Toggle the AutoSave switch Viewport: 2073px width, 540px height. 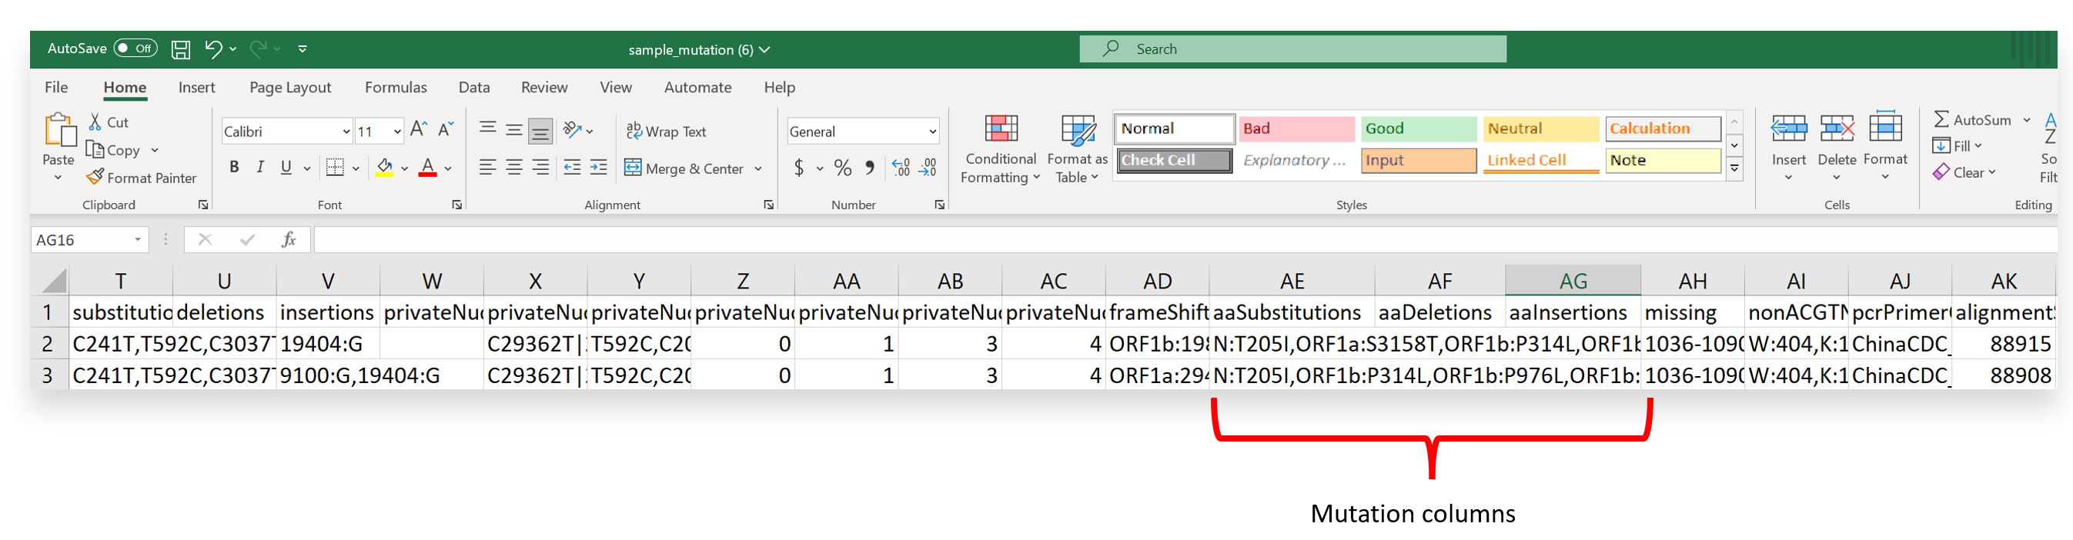pyautogui.click(x=135, y=49)
